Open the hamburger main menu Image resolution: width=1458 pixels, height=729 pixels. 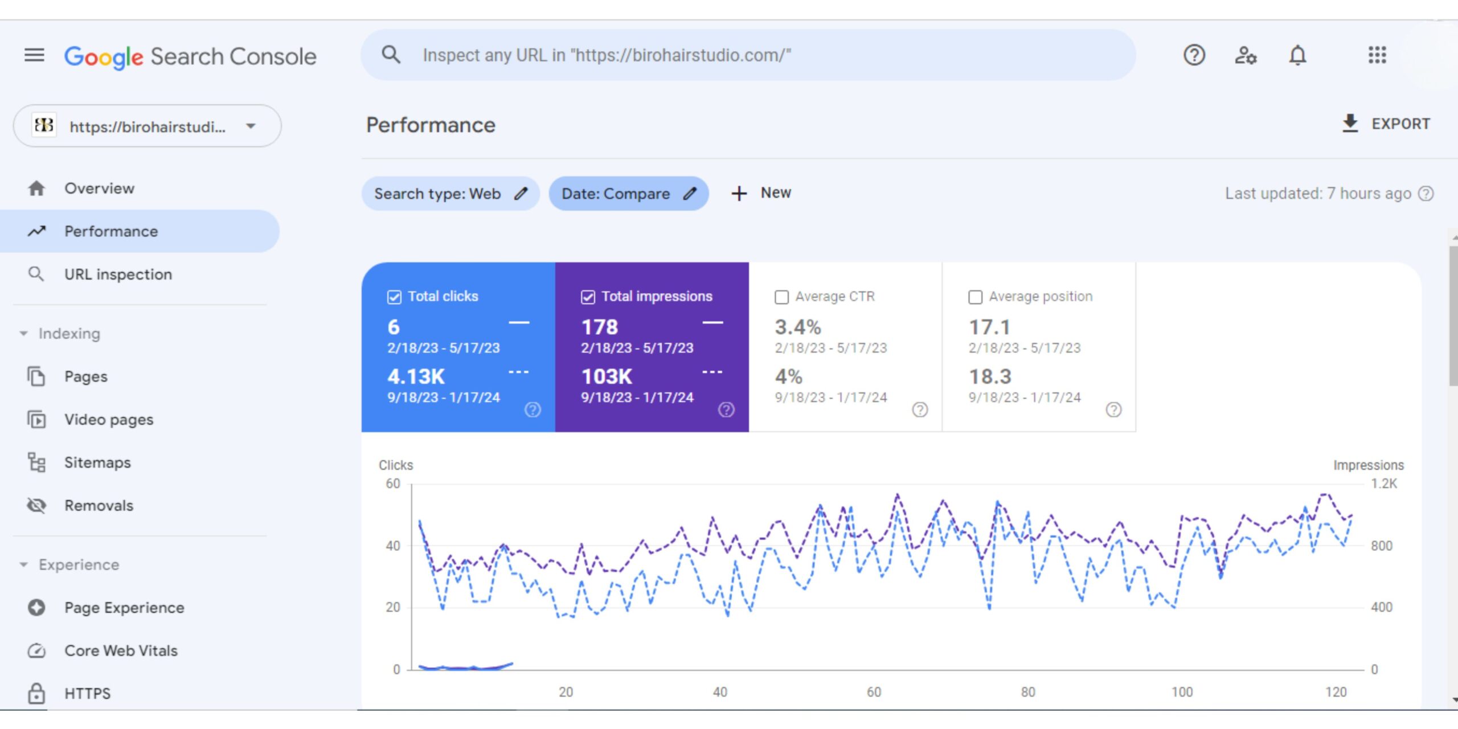coord(34,55)
